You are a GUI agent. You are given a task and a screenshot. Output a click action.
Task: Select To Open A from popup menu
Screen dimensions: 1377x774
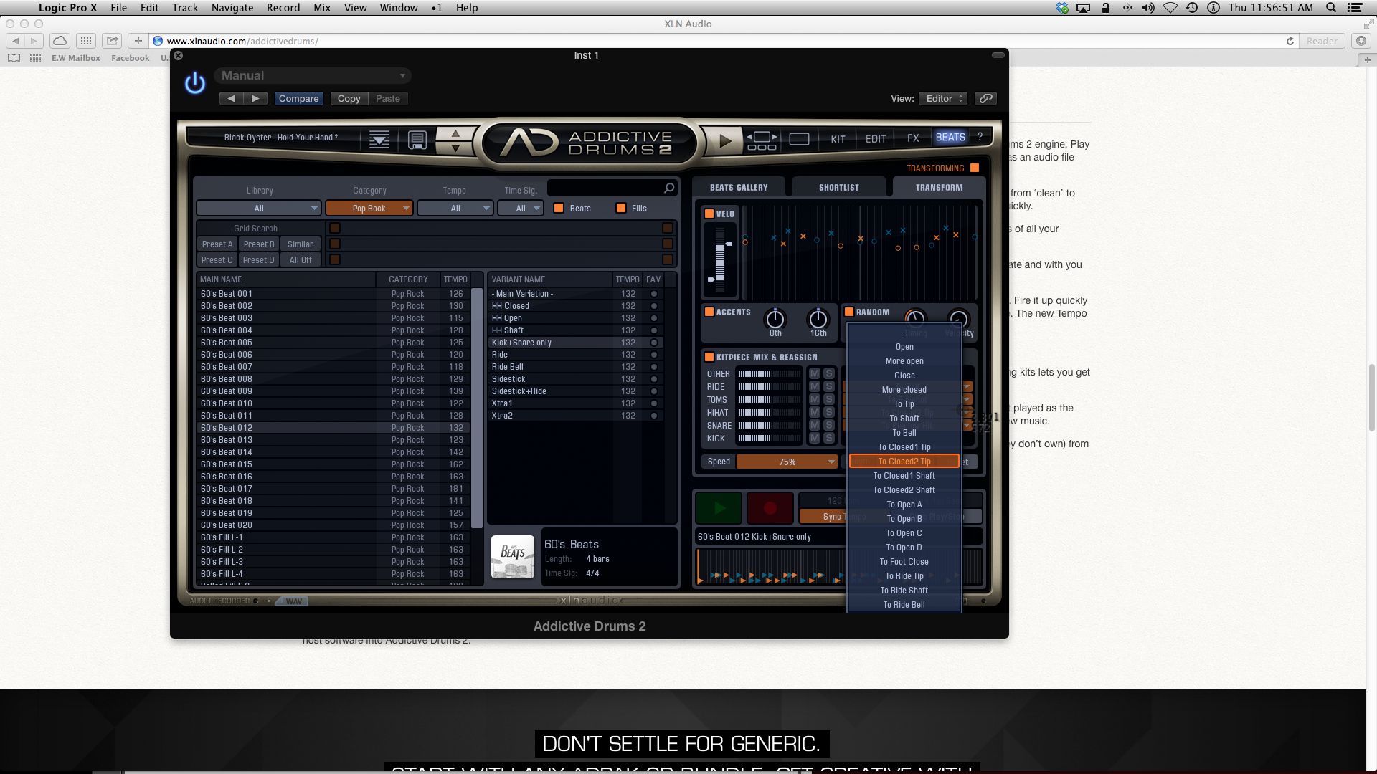[x=904, y=505]
